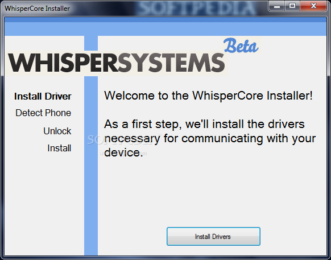This screenshot has height=260, width=331.
Task: Minimize the WhisperCore Installer window
Action: (277, 6)
